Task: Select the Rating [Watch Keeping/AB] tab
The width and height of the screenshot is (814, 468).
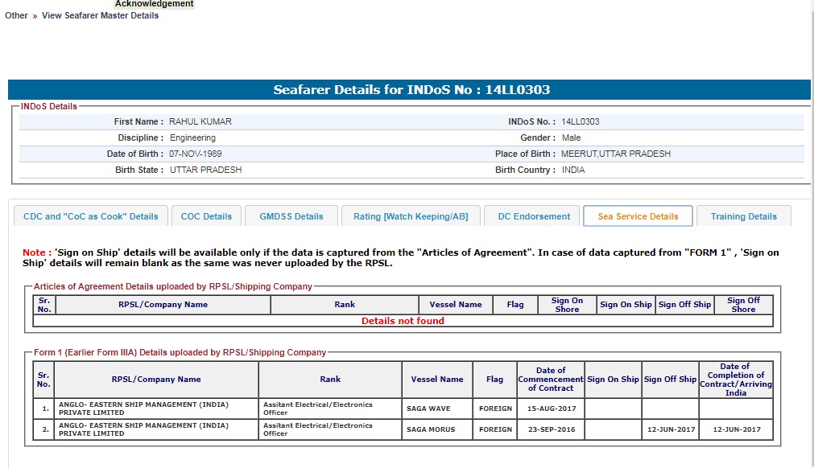Action: tap(411, 216)
